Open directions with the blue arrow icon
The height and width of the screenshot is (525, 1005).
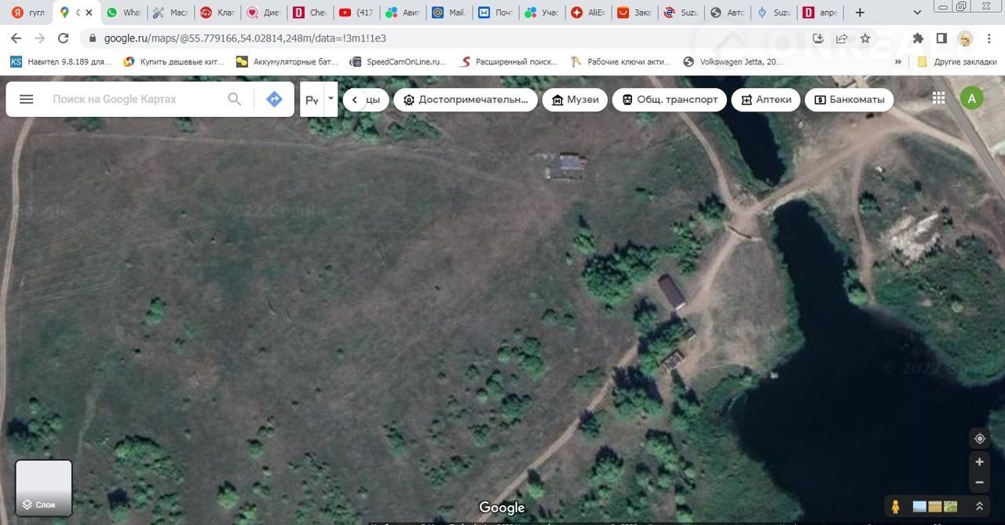tap(274, 99)
